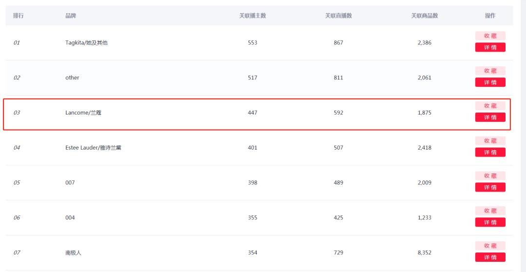Click the Lancome/兰蔻 brand name
The height and width of the screenshot is (272, 526).
[x=83, y=113]
